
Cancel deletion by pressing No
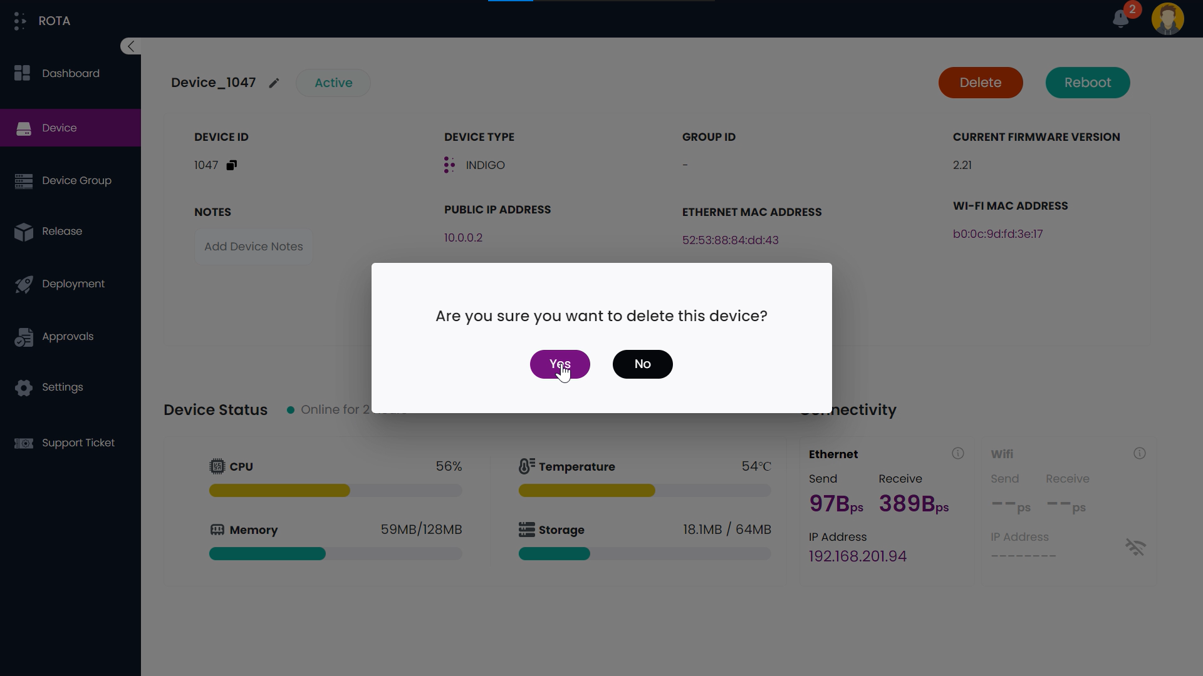click(x=642, y=364)
